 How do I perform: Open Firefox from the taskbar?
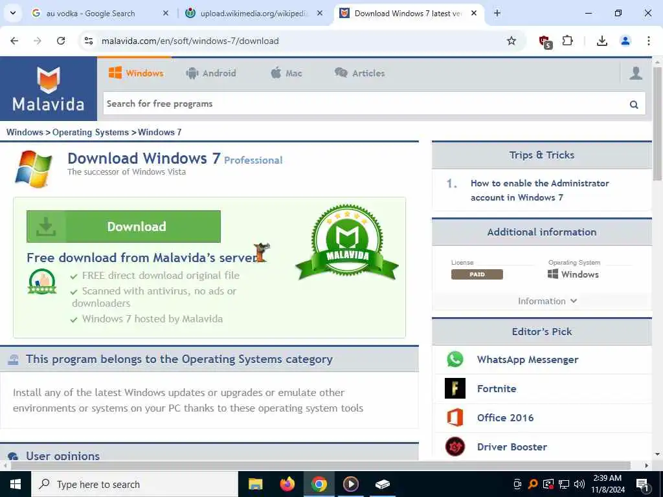[x=287, y=484]
